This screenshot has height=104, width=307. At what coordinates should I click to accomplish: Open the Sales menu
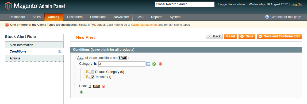(37, 17)
